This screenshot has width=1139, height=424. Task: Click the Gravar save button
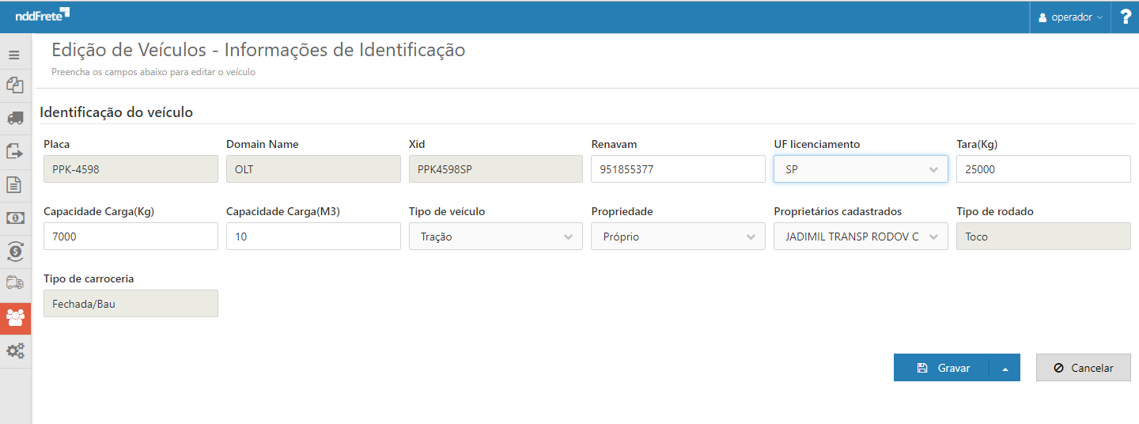click(x=942, y=368)
